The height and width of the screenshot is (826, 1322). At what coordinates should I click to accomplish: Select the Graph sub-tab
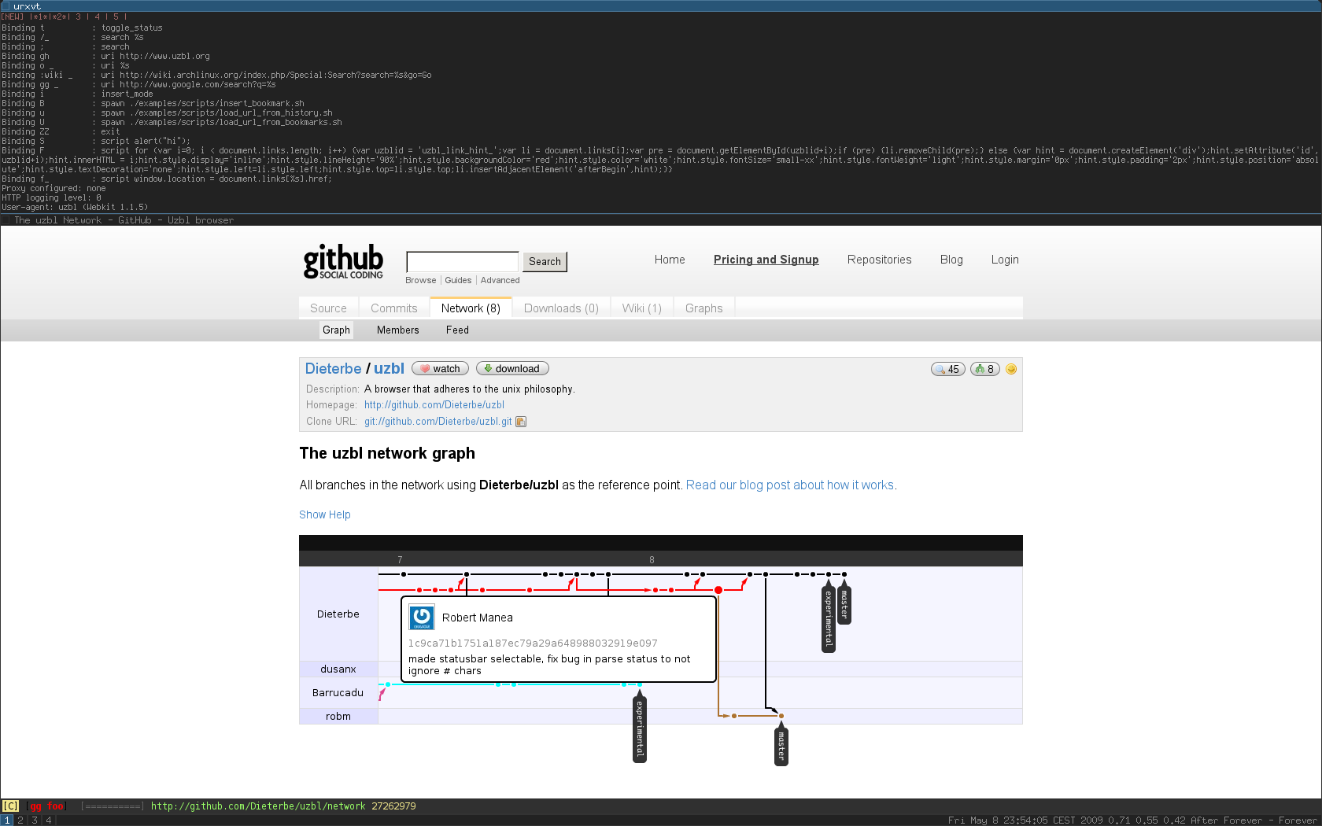pos(336,330)
